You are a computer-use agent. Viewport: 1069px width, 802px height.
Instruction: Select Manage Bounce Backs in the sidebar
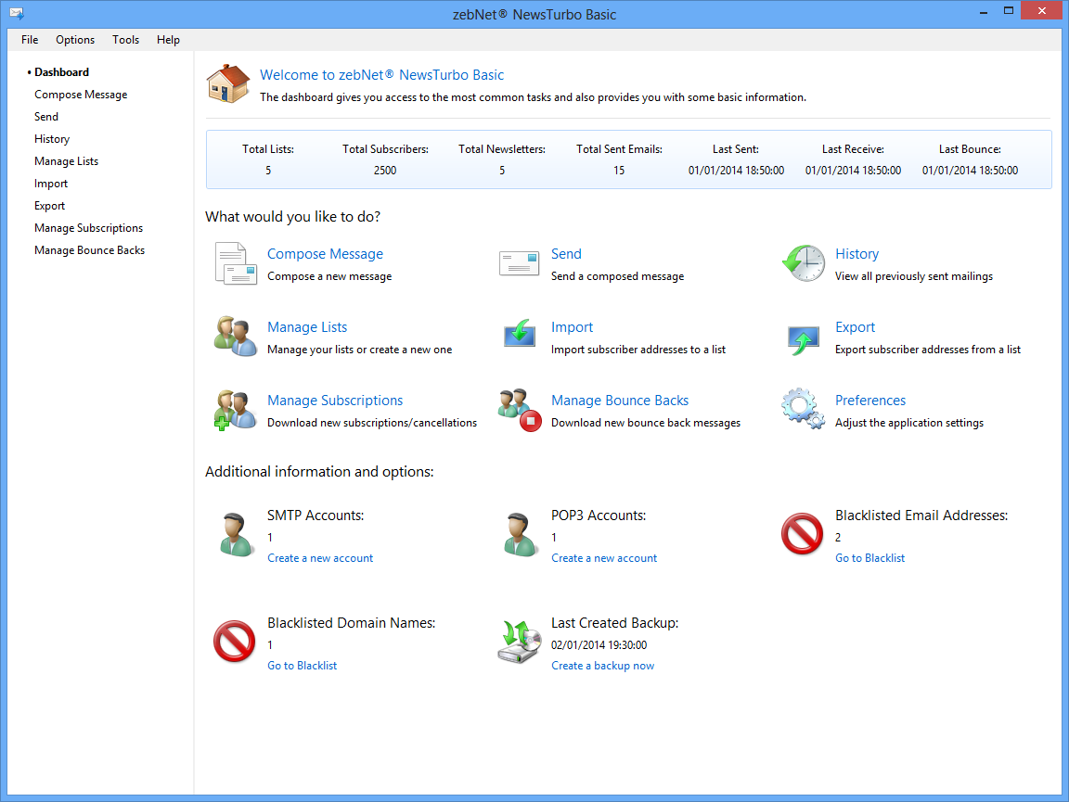tap(89, 250)
